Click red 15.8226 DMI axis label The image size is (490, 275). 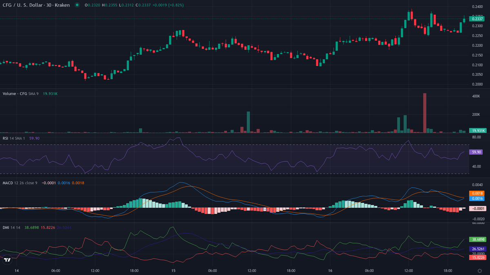click(477, 257)
